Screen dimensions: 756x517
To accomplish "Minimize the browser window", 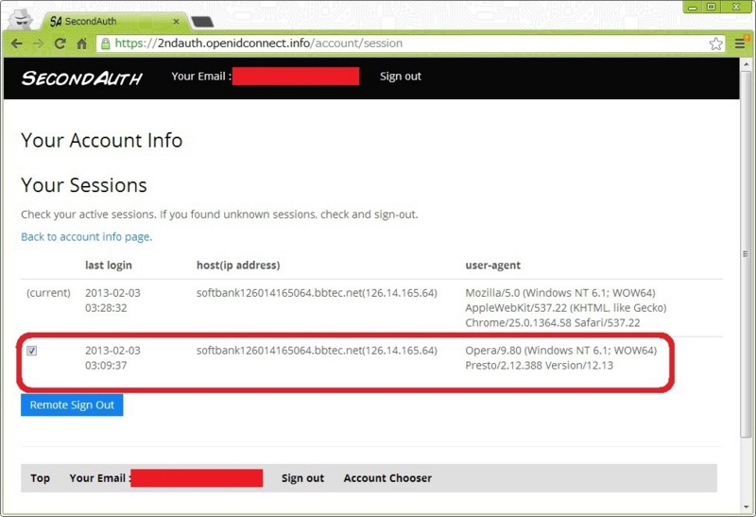I will point(693,7).
